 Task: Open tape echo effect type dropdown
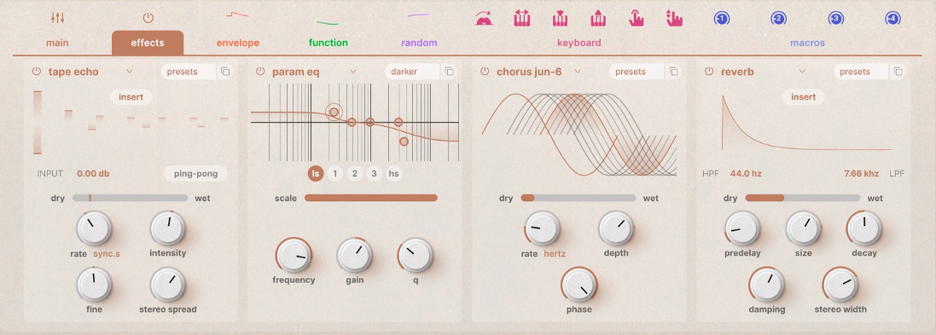tap(129, 72)
